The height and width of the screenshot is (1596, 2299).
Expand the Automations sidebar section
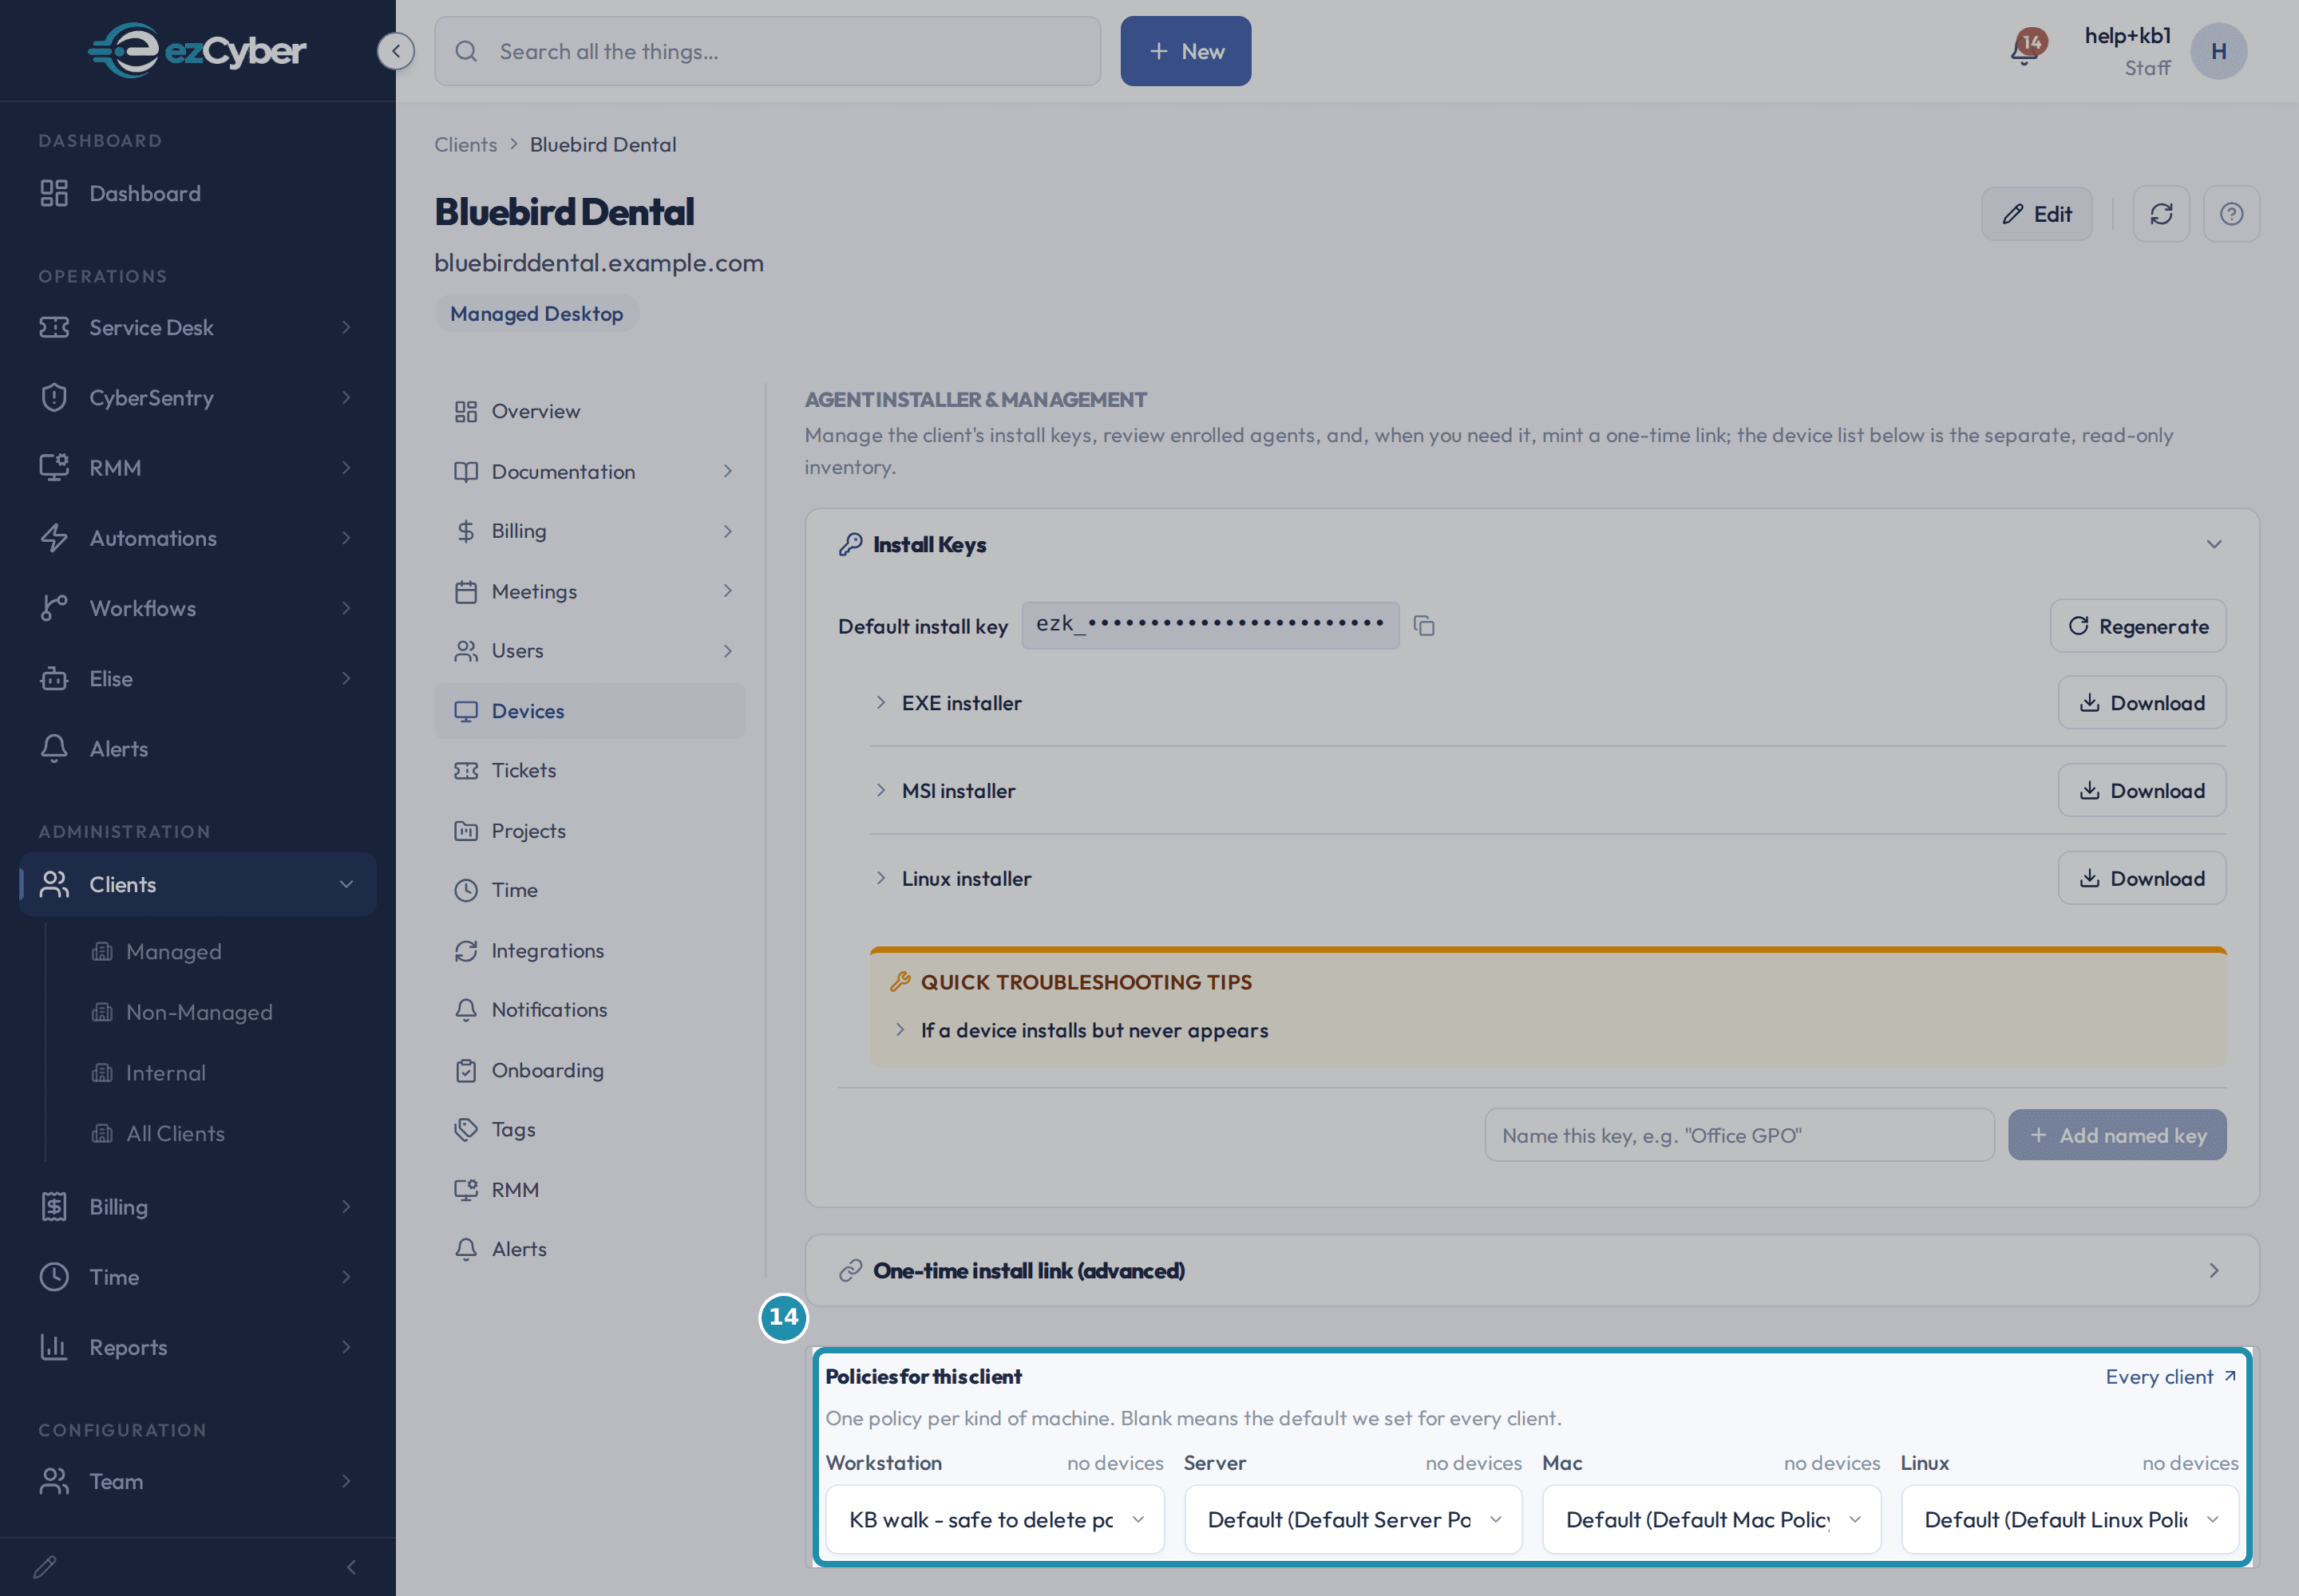click(x=197, y=538)
